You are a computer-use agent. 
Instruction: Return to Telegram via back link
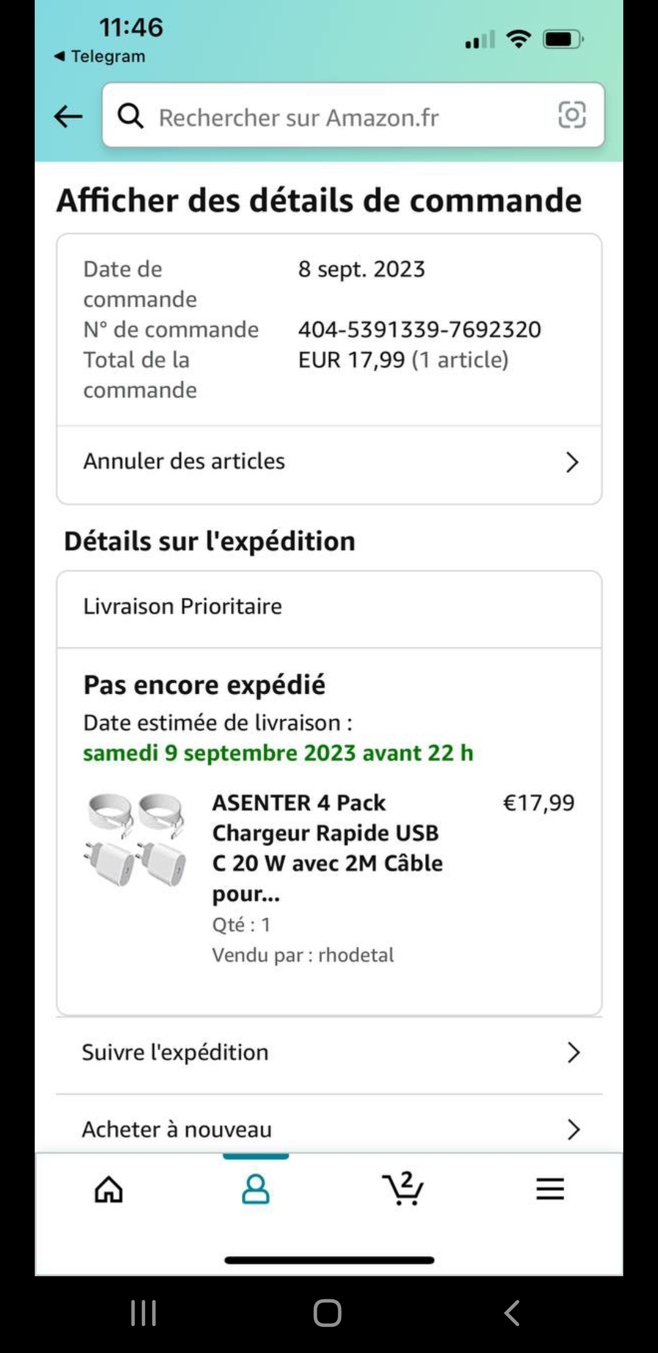click(100, 56)
